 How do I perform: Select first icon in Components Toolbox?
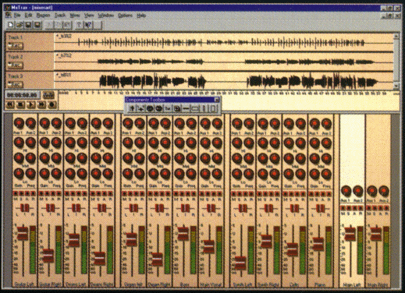click(x=132, y=108)
